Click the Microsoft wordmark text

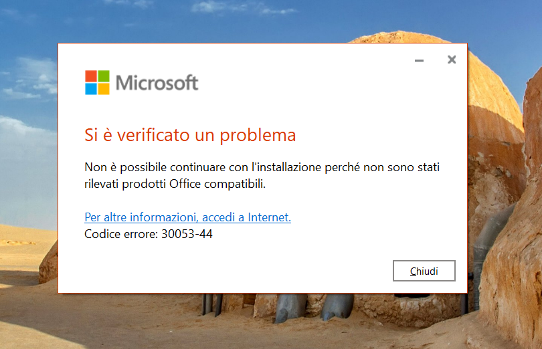[x=157, y=82]
